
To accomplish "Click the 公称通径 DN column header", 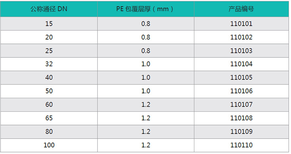I will pos(49,9).
